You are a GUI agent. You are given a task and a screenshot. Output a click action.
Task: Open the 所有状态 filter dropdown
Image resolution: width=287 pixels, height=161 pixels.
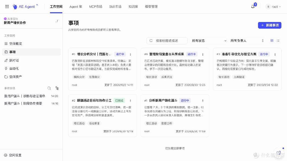click(x=209, y=41)
